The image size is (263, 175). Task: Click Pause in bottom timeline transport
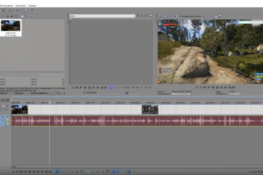click(30, 171)
